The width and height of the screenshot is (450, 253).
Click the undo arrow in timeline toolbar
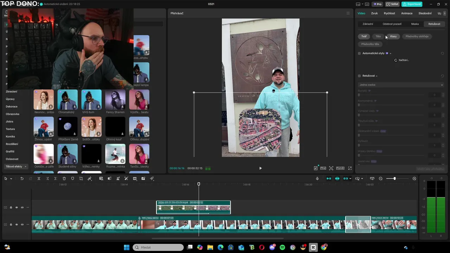pos(22,179)
